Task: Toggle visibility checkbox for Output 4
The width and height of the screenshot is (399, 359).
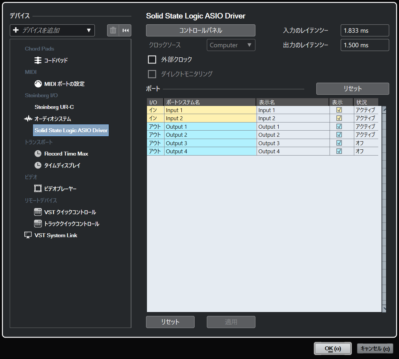Action: pyautogui.click(x=339, y=151)
